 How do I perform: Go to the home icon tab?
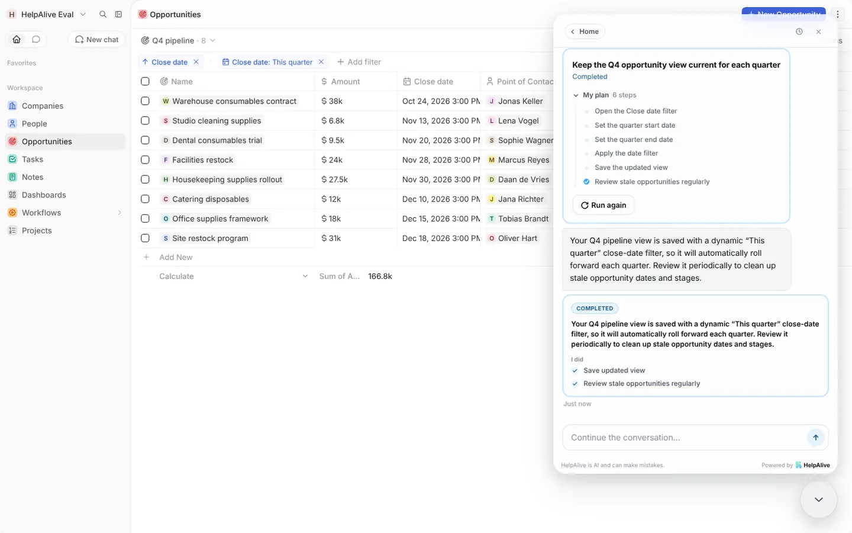pos(17,39)
